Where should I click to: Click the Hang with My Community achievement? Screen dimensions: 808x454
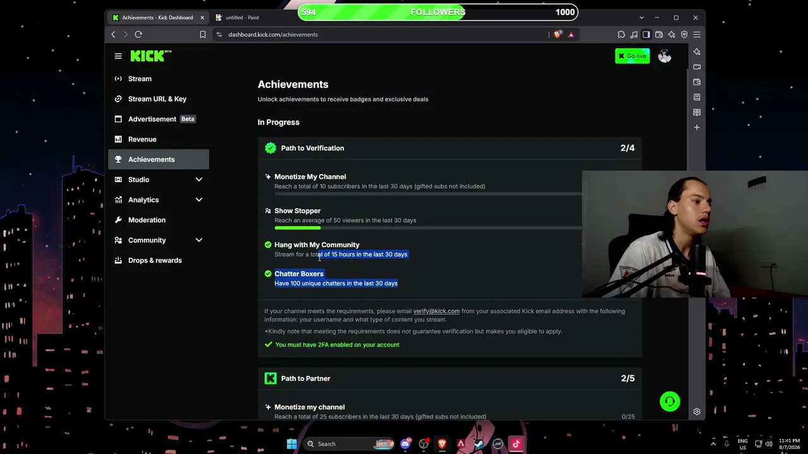coord(317,245)
